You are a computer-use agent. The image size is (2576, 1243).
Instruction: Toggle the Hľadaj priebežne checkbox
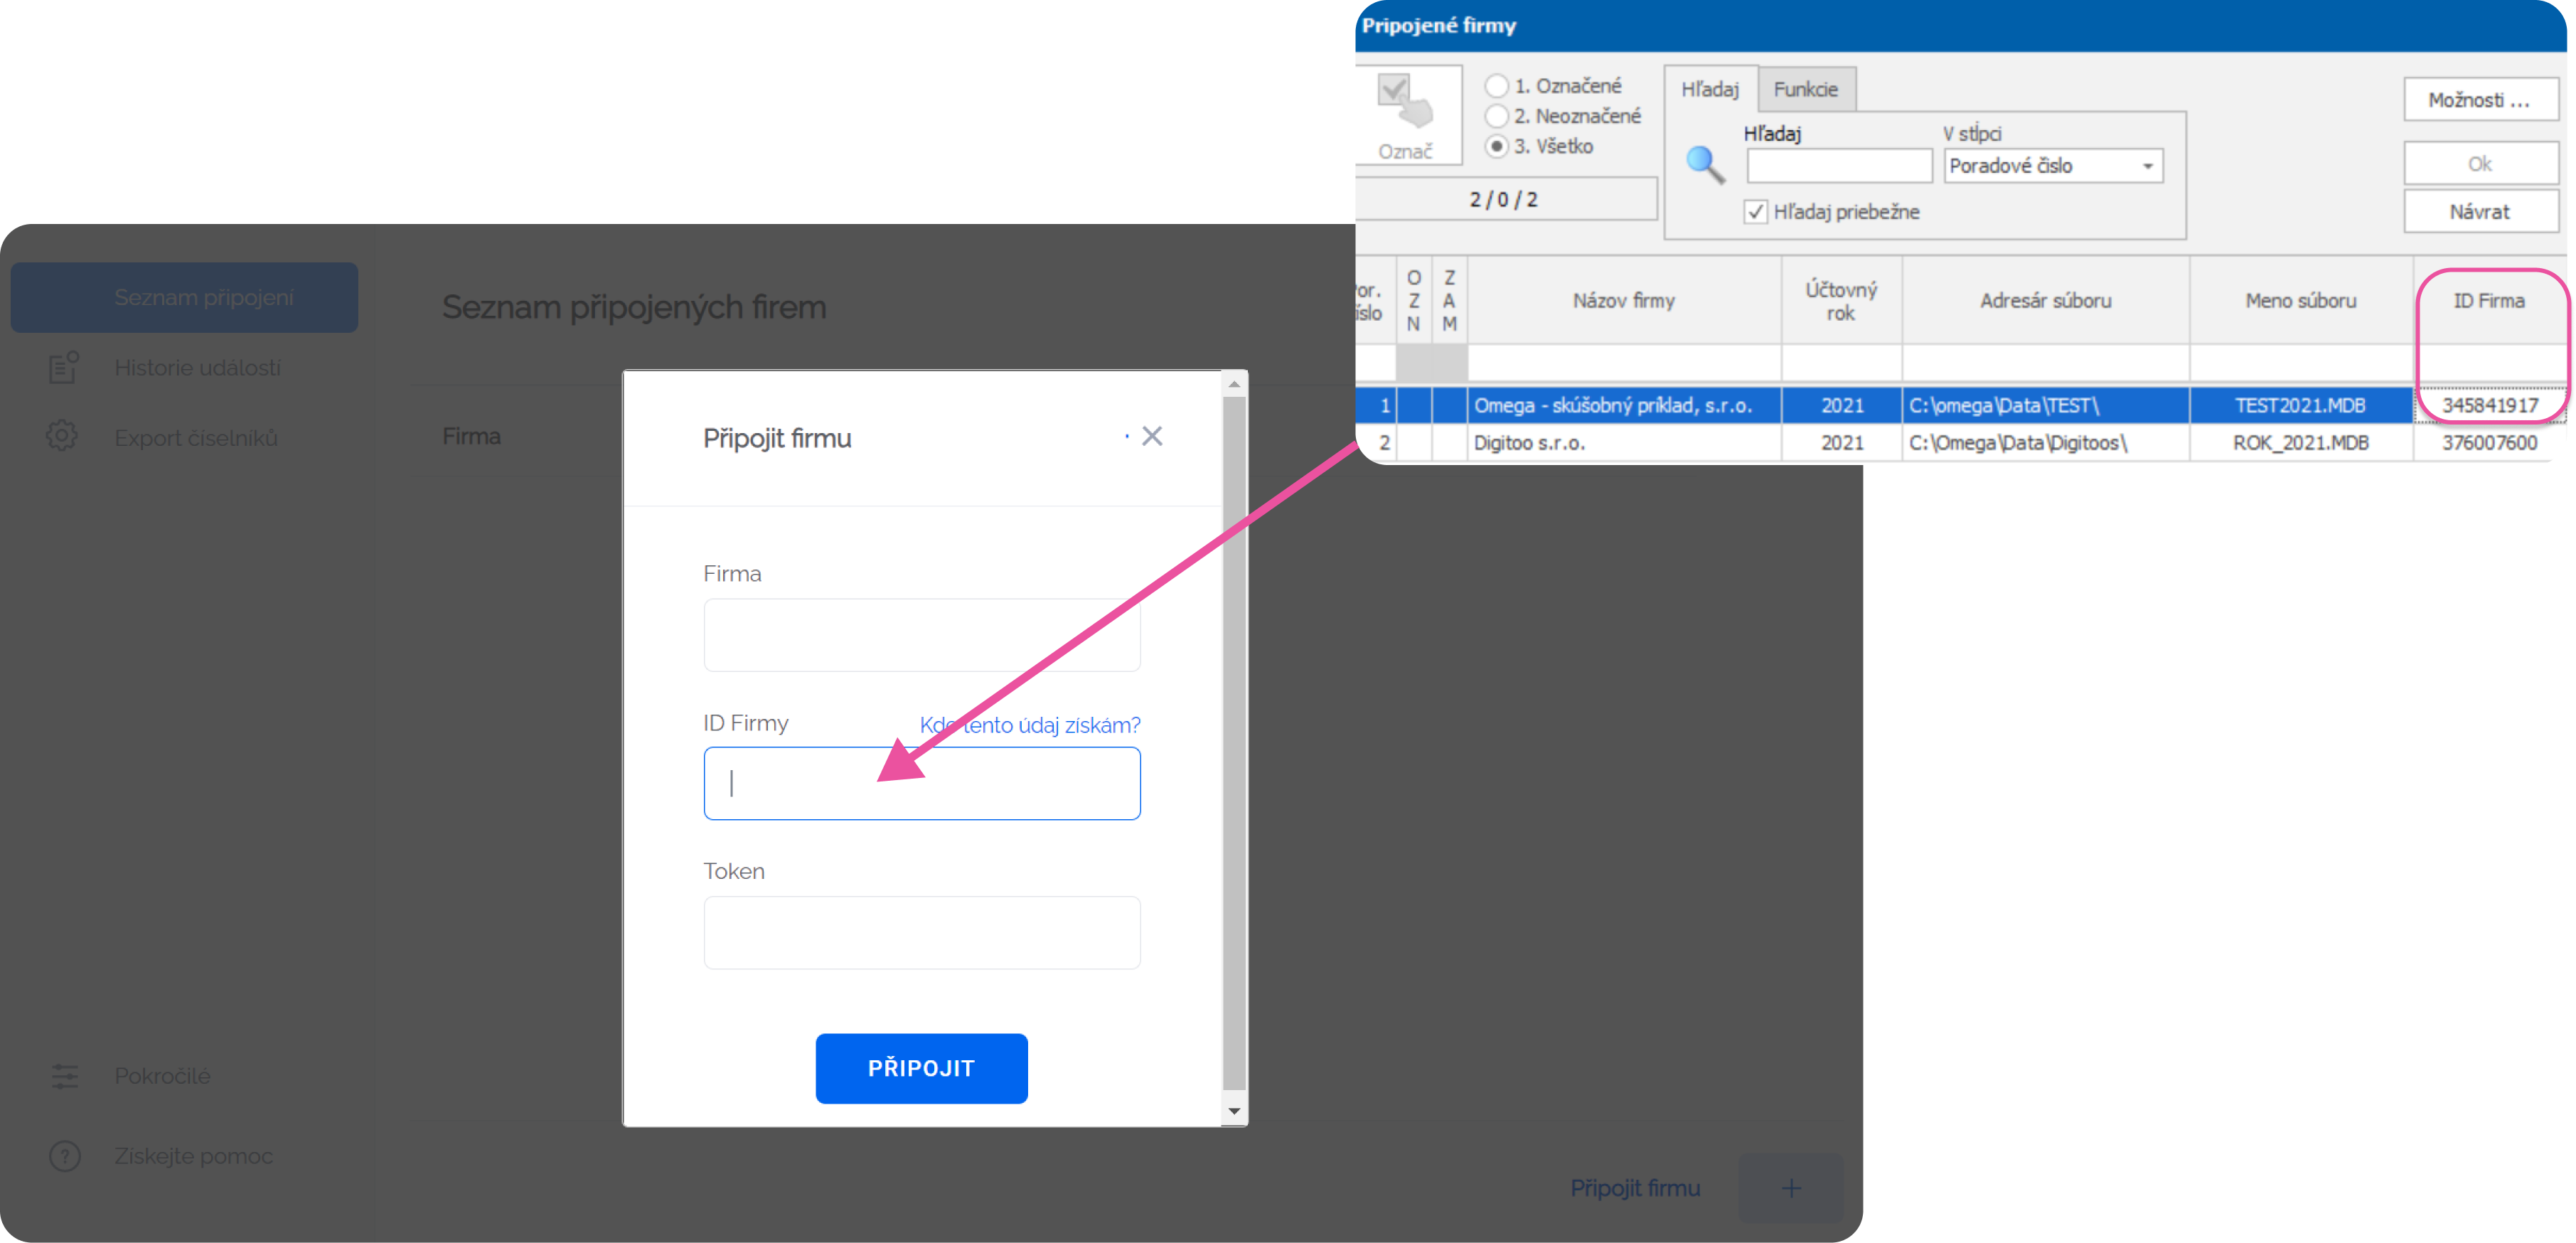1755,212
